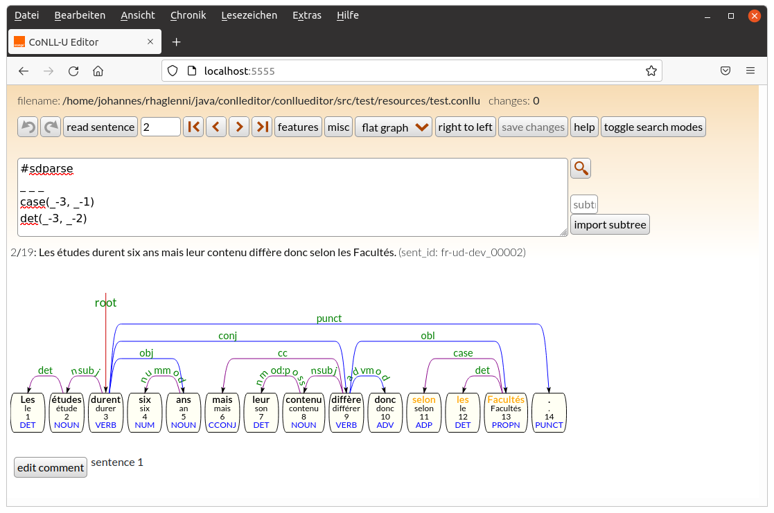Open a new browser tab
Screen dimensions: 774x513
coord(176,42)
